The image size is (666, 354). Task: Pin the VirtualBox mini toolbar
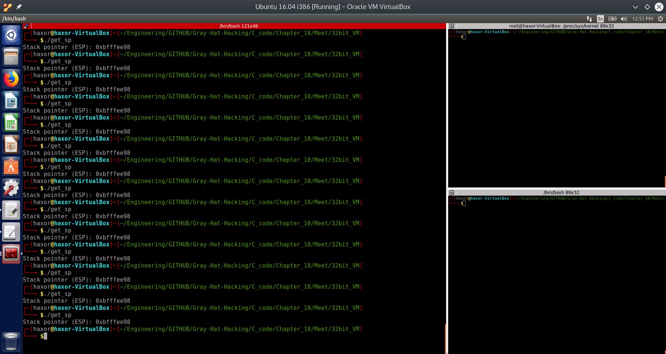(19, 7)
